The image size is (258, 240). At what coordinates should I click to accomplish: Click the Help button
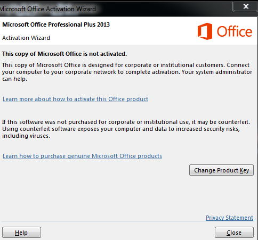[x=21, y=233]
